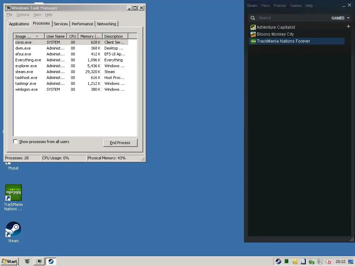Image resolution: width=355 pixels, height=266 pixels.
Task: Select the Mypal desktop icon
Action: (13, 166)
